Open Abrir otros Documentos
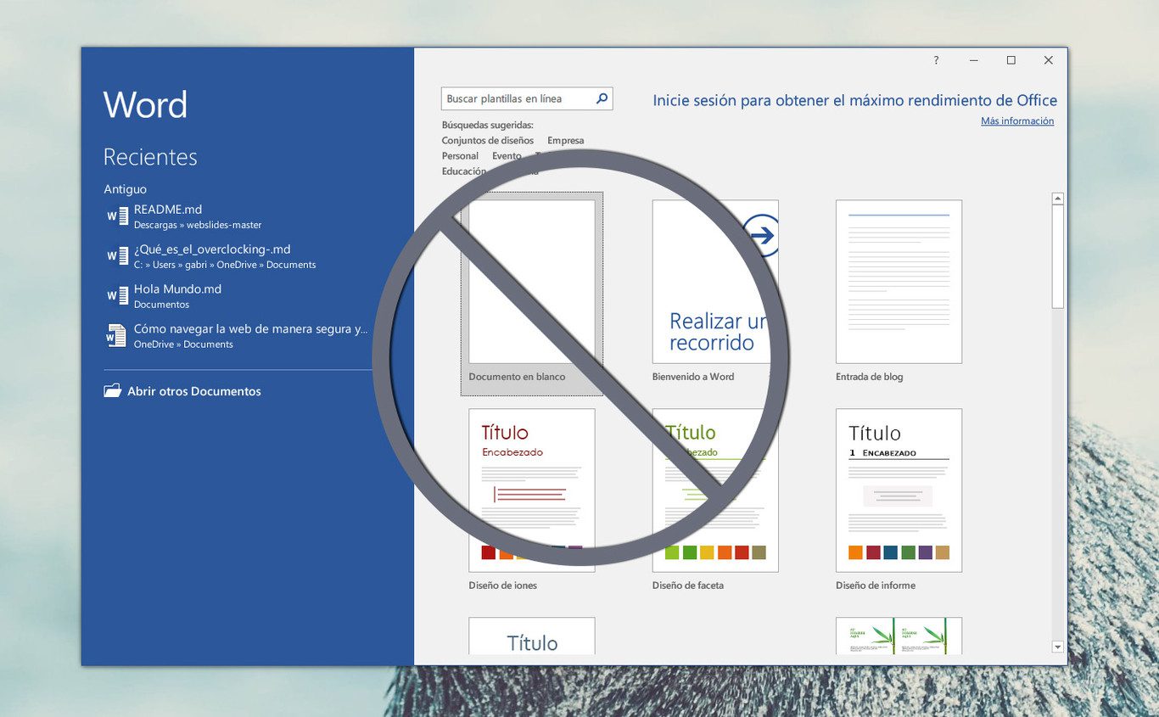1159x717 pixels. (x=195, y=390)
